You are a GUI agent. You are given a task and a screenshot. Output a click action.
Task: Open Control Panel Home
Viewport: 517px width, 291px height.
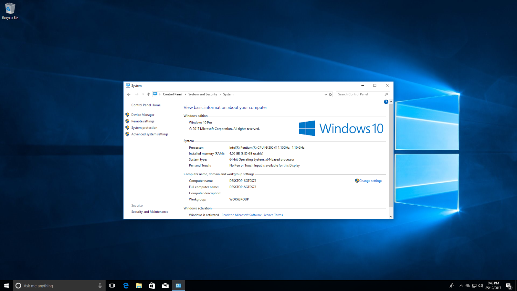pyautogui.click(x=146, y=105)
